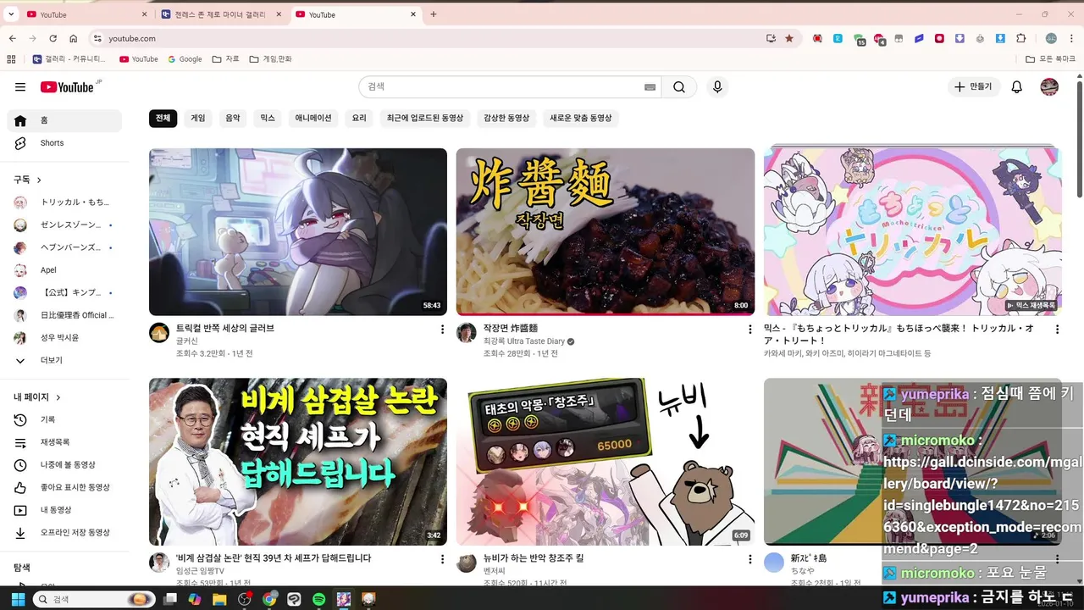The width and height of the screenshot is (1084, 610).
Task: Select the 전체 filter chip
Action: pyautogui.click(x=163, y=119)
